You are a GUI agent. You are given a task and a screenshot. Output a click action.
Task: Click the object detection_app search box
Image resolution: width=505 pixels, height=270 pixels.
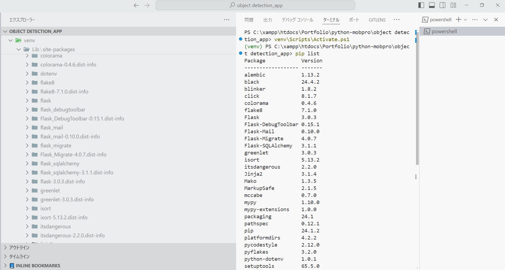[255, 5]
